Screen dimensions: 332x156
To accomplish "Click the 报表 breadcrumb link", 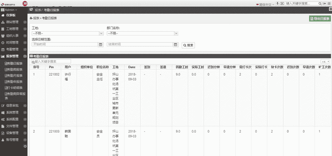I will 36,18.
